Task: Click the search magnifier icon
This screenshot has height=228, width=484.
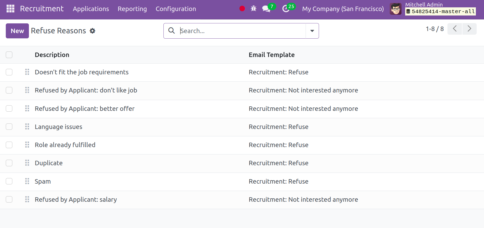Action: [x=172, y=31]
